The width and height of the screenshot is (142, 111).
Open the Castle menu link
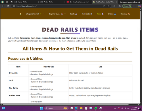74,14
